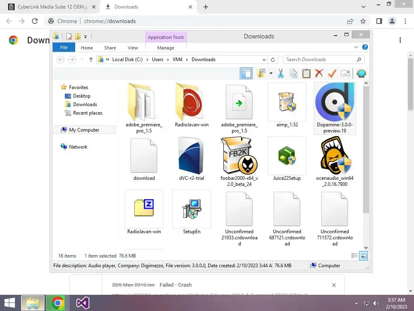Open the View ribbon tab

point(133,48)
